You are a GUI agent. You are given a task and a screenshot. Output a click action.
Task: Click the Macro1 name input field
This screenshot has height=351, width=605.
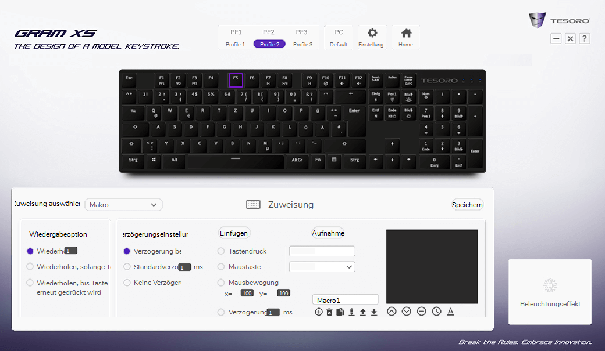[x=346, y=300]
